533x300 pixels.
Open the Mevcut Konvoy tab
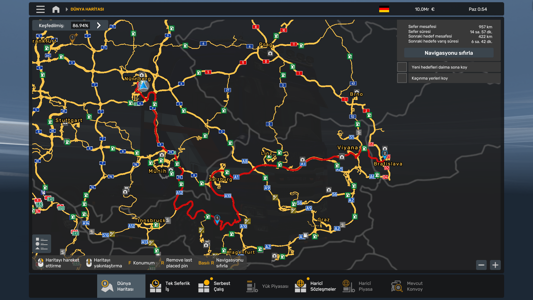pos(411,286)
